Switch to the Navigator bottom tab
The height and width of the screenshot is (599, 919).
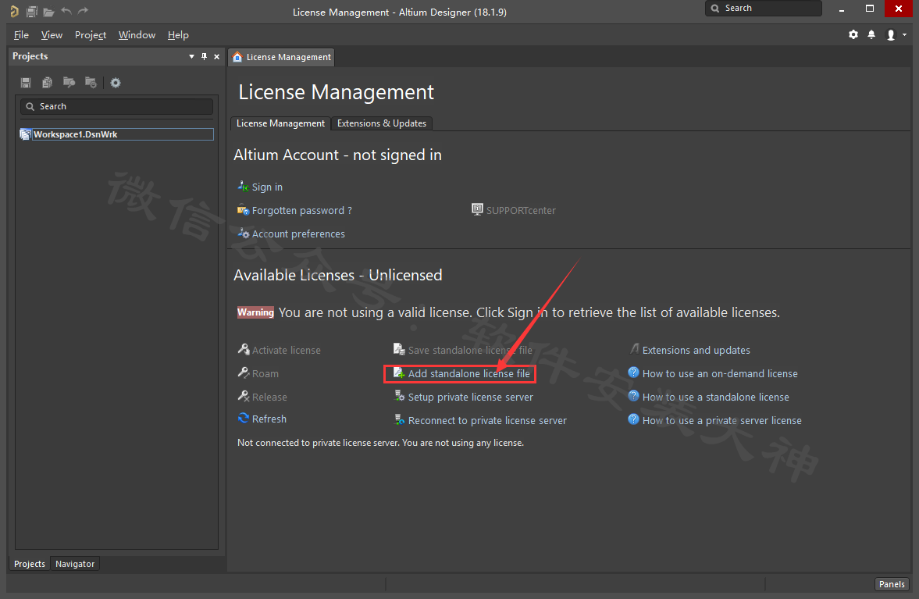tap(75, 564)
